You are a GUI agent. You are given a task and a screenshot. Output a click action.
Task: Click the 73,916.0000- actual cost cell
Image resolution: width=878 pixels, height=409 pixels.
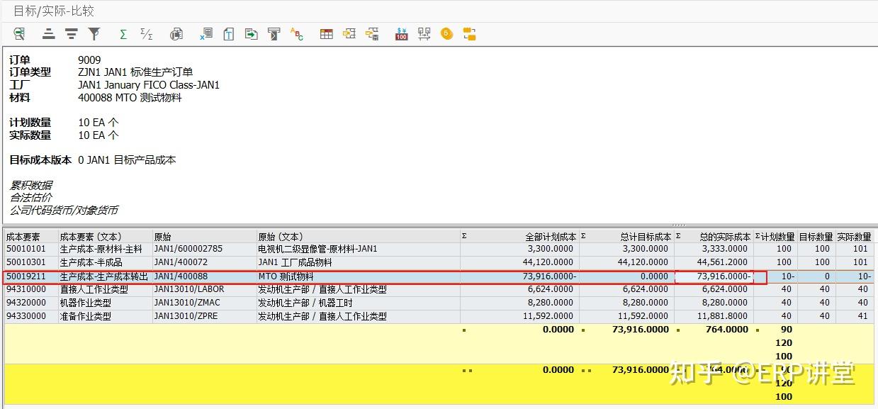point(723,276)
